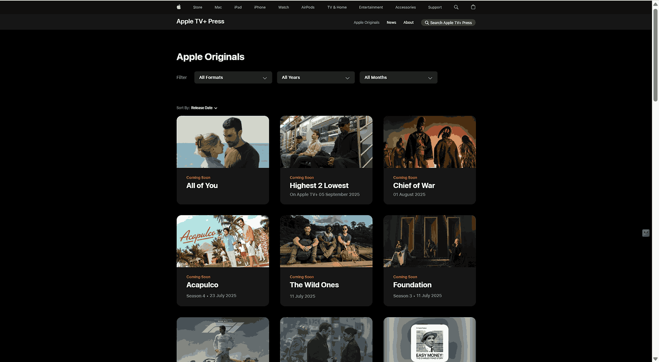The height and width of the screenshot is (362, 659).
Task: Click the F1 racing driver thumbnail
Action: pyautogui.click(x=223, y=339)
